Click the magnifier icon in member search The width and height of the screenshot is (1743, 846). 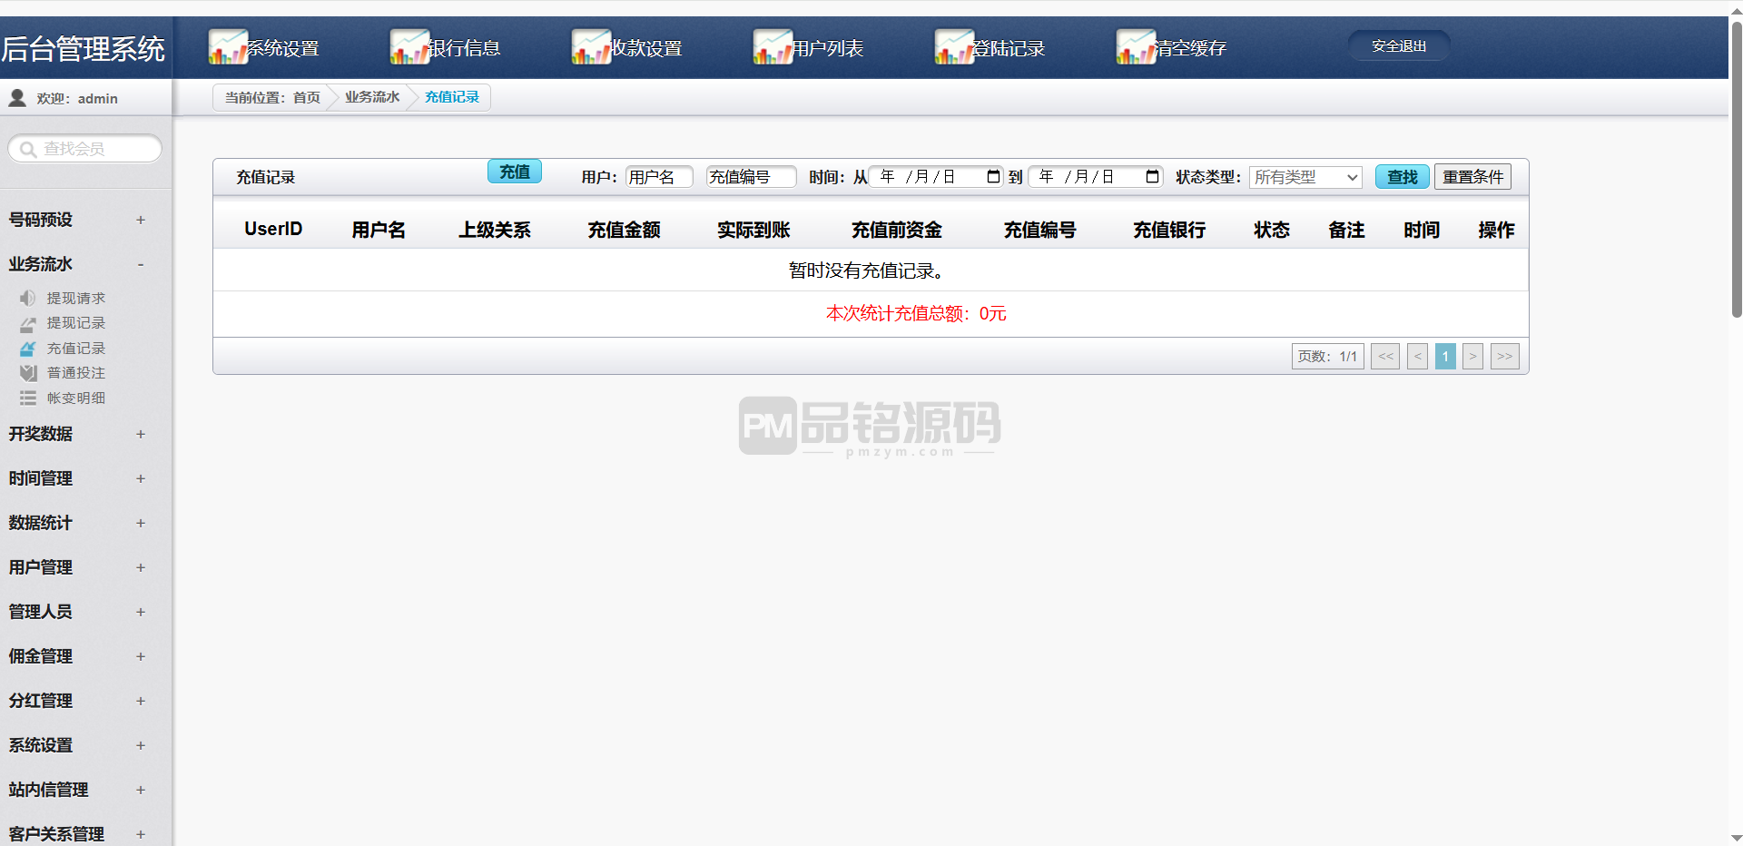tap(28, 149)
